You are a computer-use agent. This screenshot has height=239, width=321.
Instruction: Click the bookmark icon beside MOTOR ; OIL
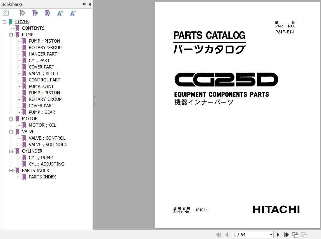pos(24,125)
